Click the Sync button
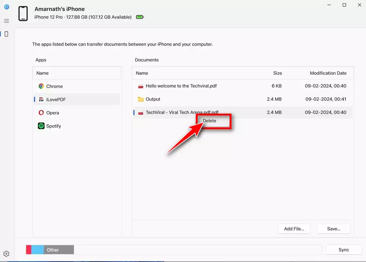The image size is (366, 262). 344,250
